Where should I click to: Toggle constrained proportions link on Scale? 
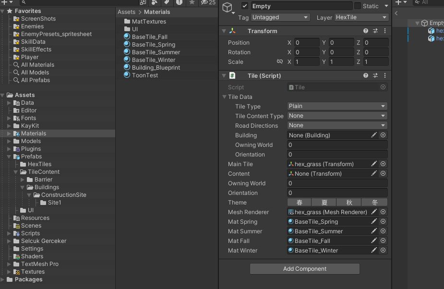click(x=280, y=62)
